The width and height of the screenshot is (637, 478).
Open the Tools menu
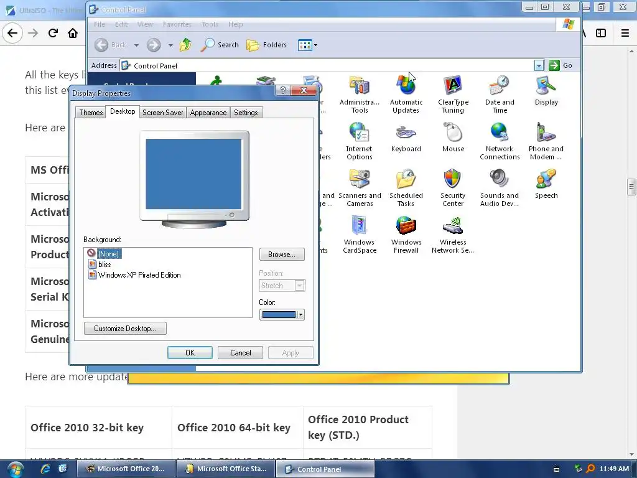tap(210, 24)
